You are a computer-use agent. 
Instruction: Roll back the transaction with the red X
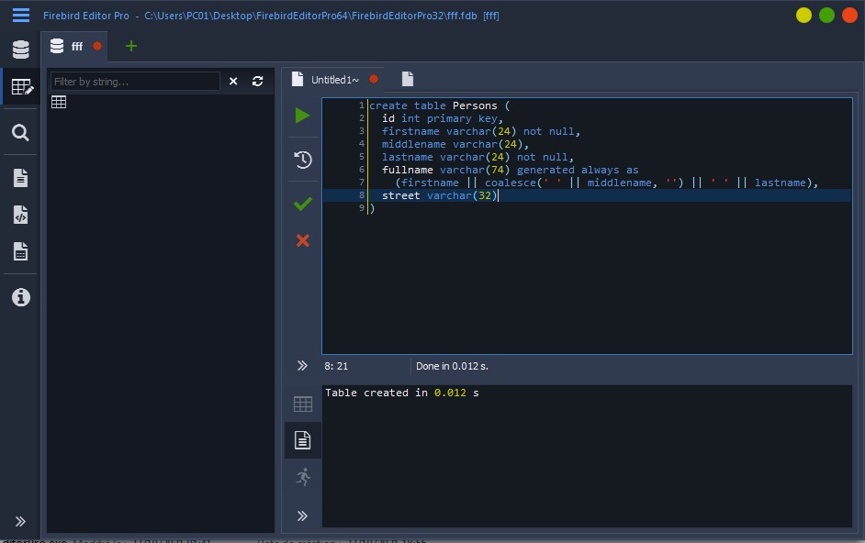coord(303,240)
